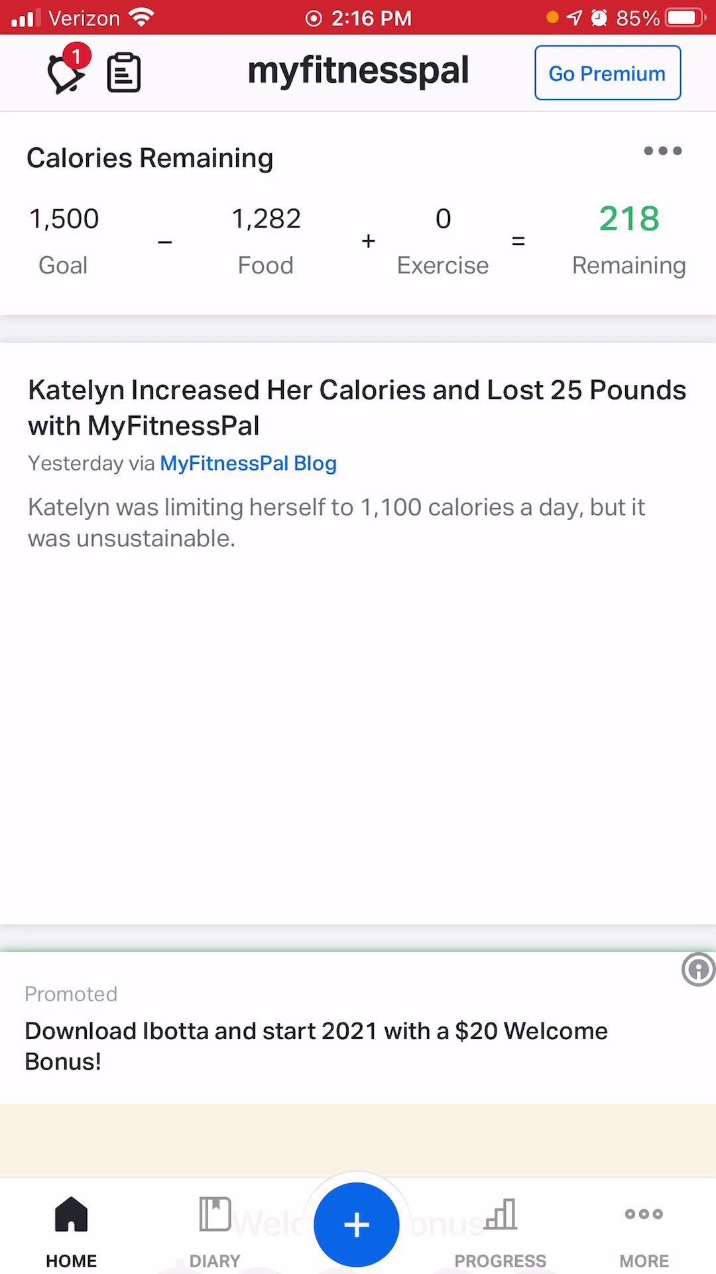The image size is (716, 1274).
Task: Tap the Ibotta promoted ad headline
Action: (316, 1046)
